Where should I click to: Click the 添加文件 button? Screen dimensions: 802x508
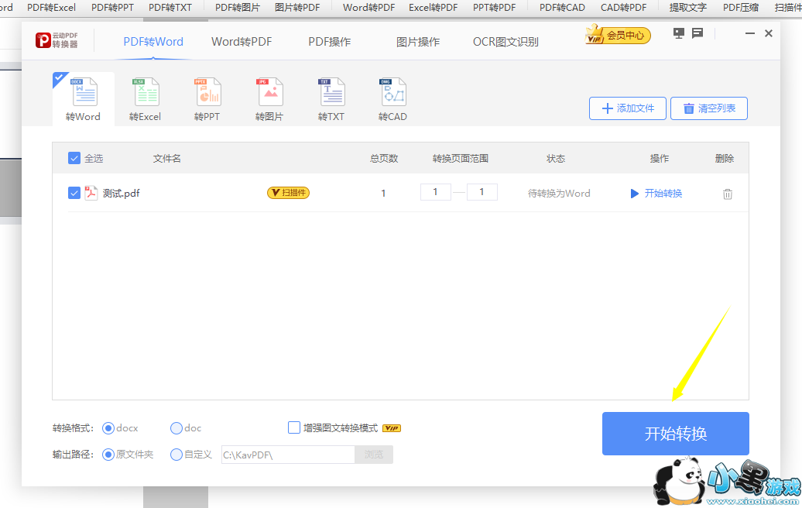click(628, 108)
